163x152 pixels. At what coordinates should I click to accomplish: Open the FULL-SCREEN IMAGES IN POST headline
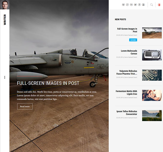(48, 83)
